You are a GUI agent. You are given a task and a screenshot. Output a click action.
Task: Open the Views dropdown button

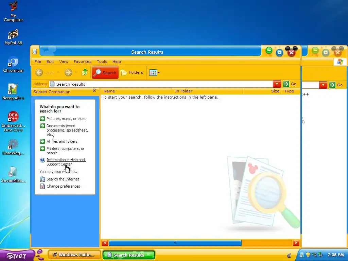pyautogui.click(x=155, y=73)
